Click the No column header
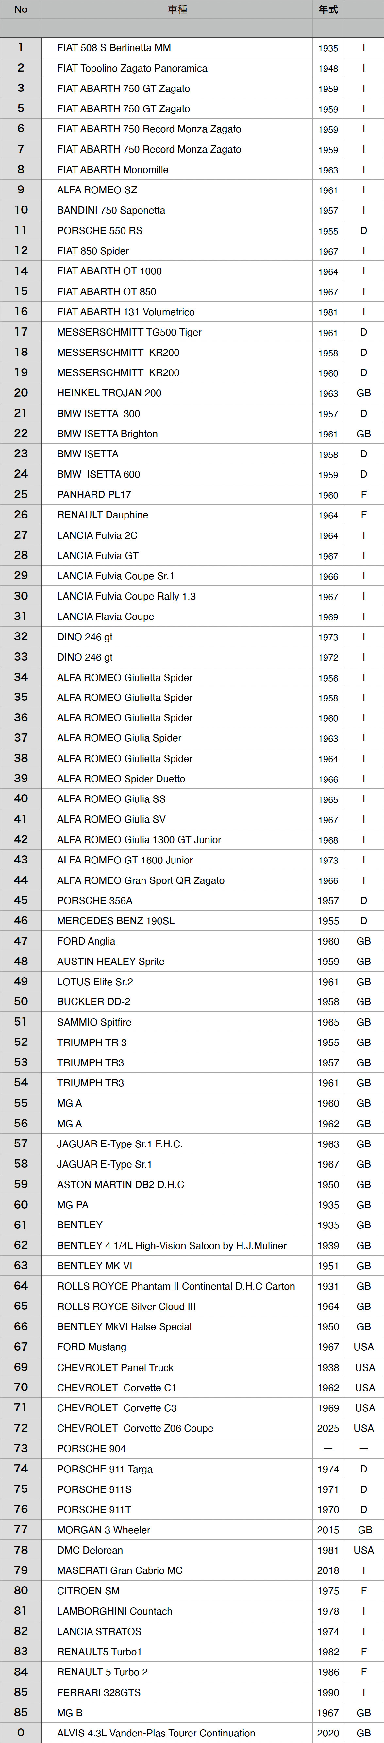The width and height of the screenshot is (384, 1743). point(21,9)
